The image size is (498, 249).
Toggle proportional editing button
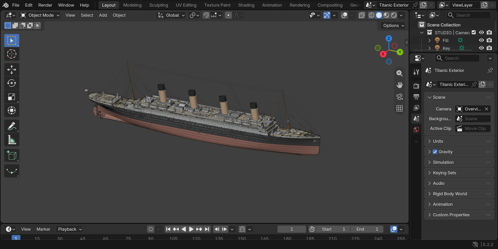[229, 15]
